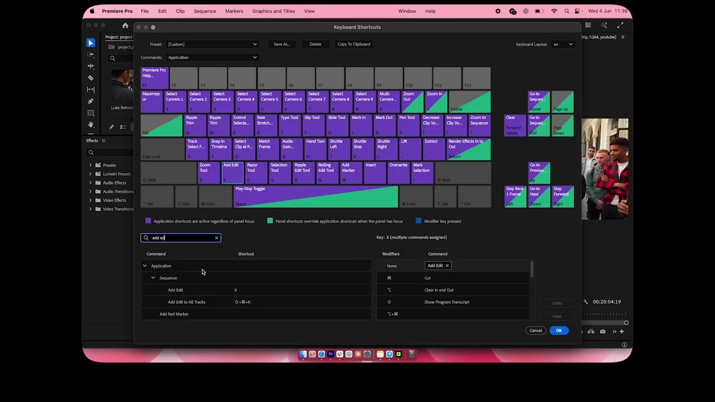Click the Delete preset button

click(x=316, y=44)
